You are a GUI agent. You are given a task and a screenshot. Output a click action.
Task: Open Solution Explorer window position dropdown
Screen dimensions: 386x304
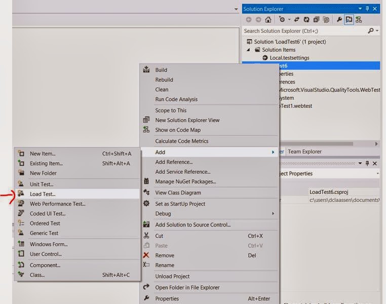tap(360, 9)
